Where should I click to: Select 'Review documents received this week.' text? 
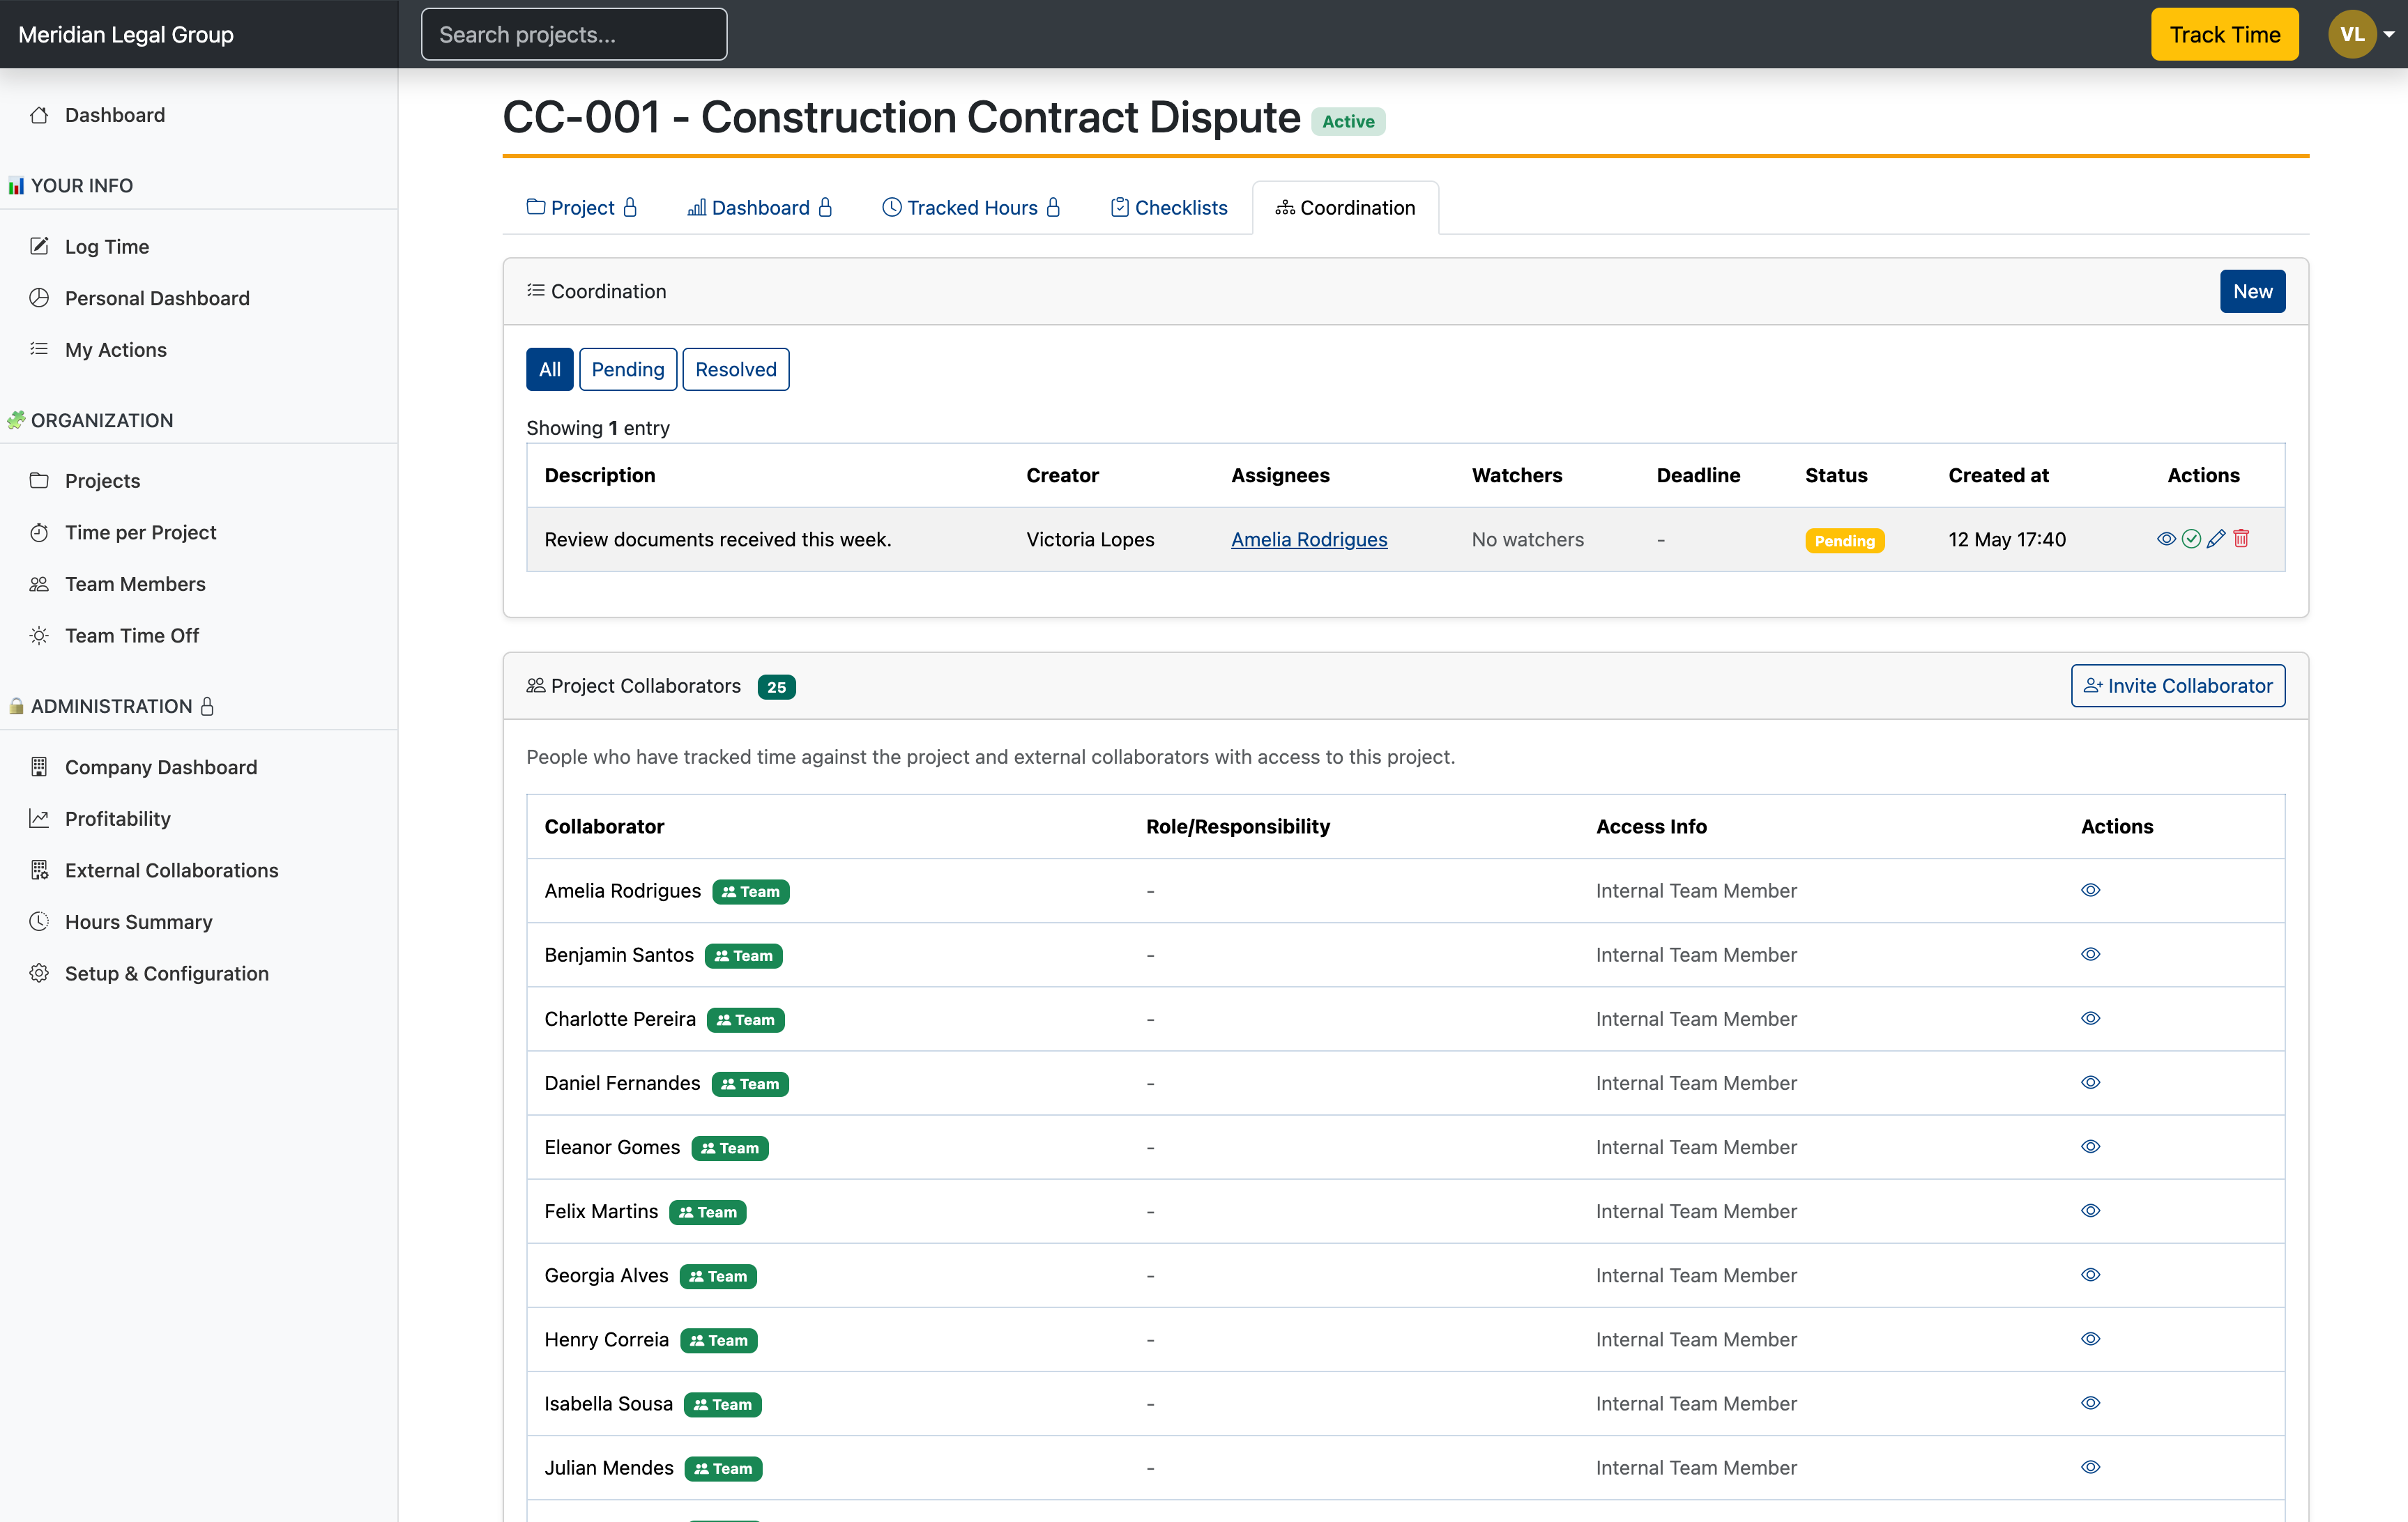pyautogui.click(x=717, y=539)
